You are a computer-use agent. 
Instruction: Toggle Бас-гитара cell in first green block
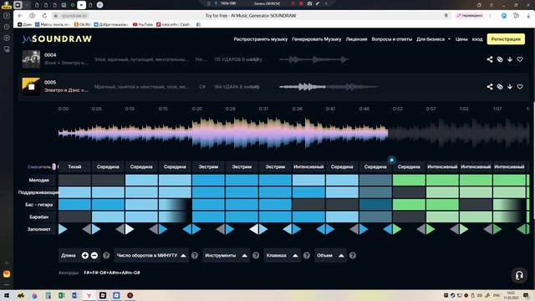(x=409, y=204)
